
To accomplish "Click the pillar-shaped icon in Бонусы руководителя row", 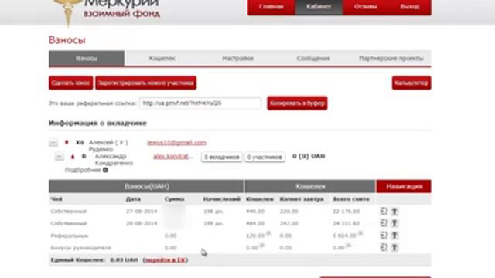I will point(394,247).
